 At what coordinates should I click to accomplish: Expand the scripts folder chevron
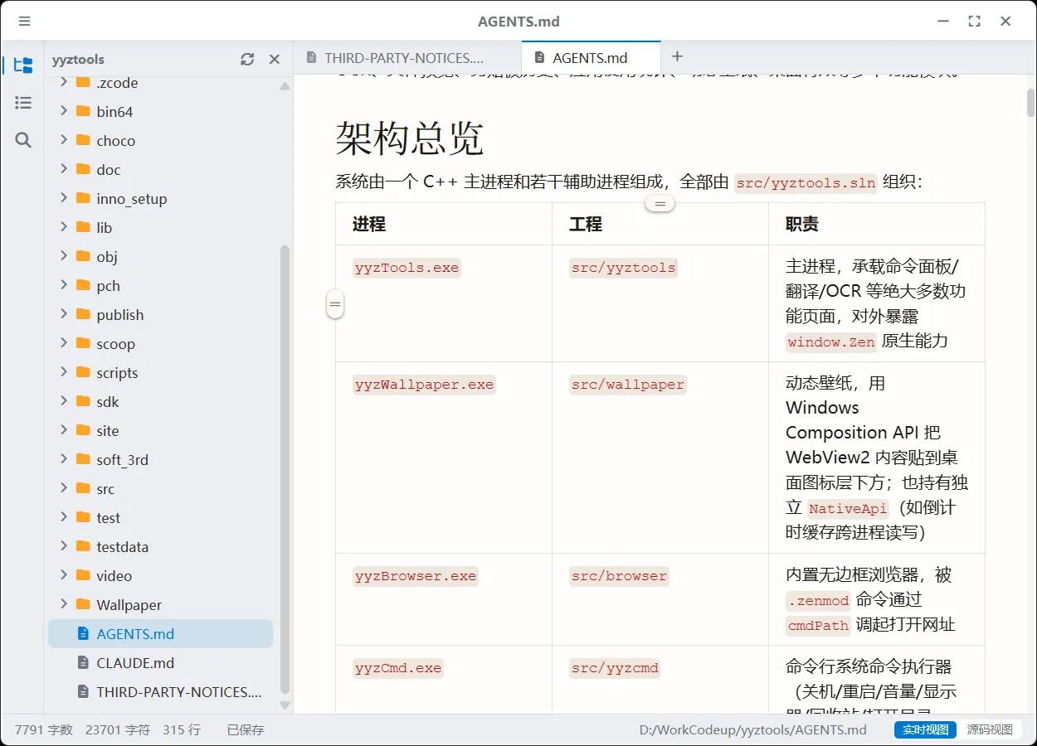64,372
